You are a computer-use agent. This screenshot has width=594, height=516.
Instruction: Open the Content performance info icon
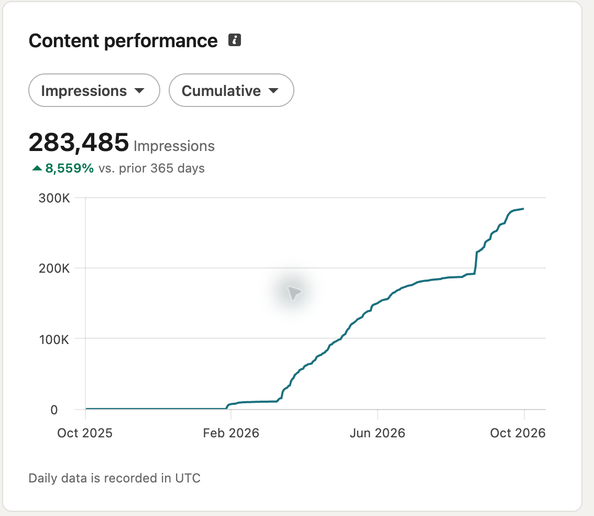[x=235, y=40]
